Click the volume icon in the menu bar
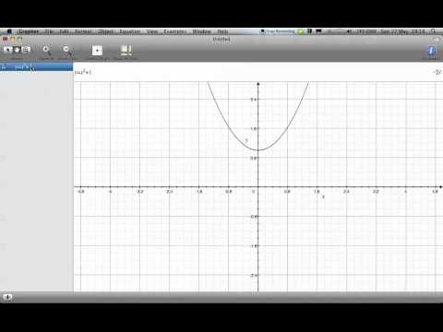443x332 pixels. [x=350, y=31]
